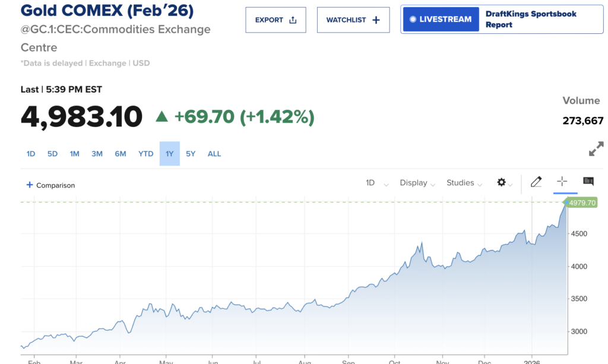
Task: Open chart settings gear menu
Action: coord(502,182)
